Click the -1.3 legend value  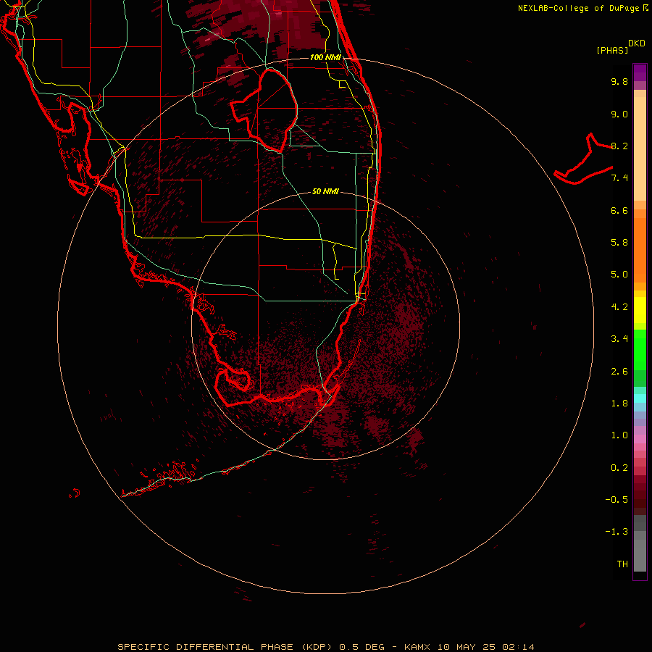pyautogui.click(x=617, y=532)
